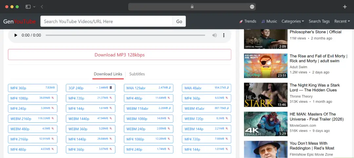Viewport: 354px width, 158px height.
Task: Download MP4 480p 11.64MB
Action: (148, 98)
